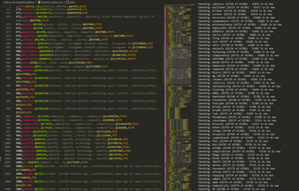Click the editor minimap code overview
Viewport: 299px width, 191px height.
pos(178,97)
